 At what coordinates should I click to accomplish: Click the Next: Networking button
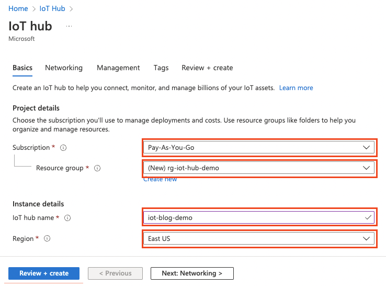[192, 273]
